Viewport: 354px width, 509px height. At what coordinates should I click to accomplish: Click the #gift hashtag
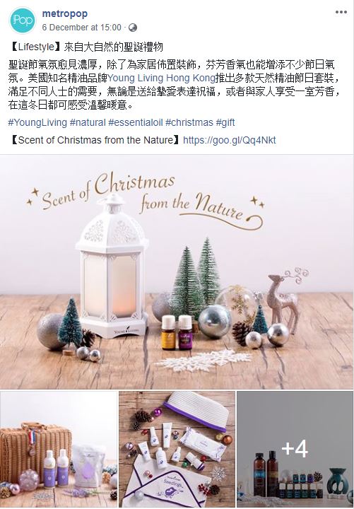pos(225,123)
